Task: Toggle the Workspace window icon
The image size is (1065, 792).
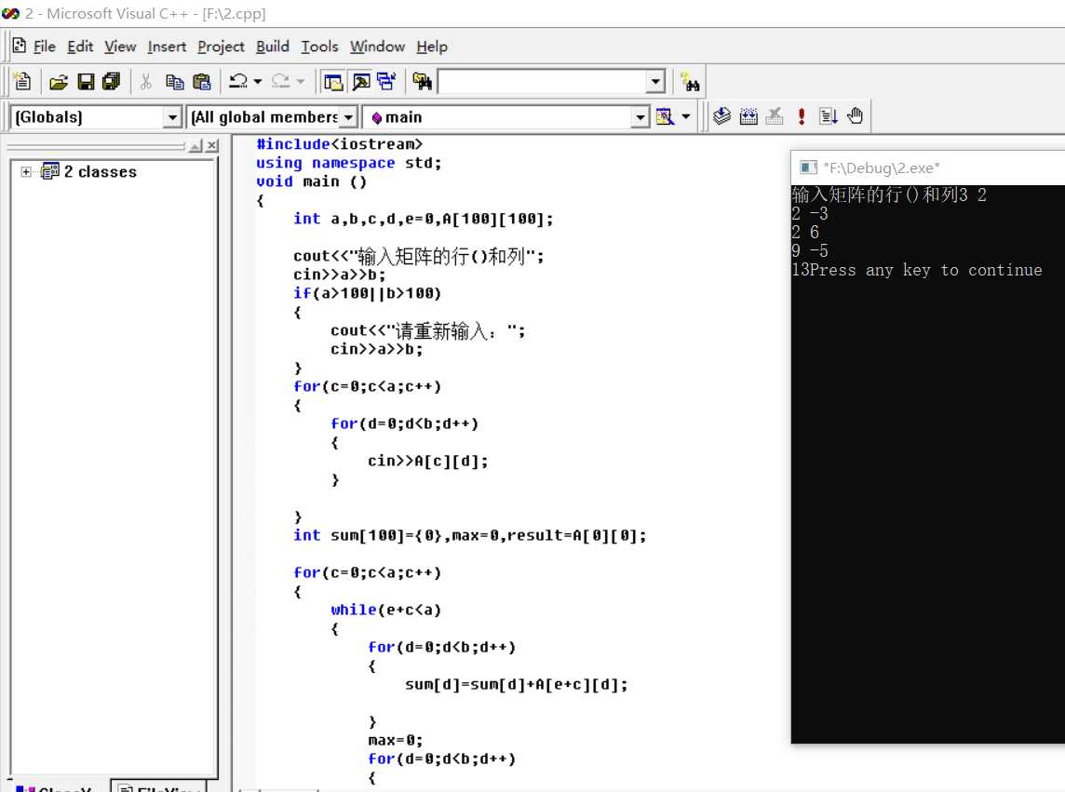Action: coord(333,82)
